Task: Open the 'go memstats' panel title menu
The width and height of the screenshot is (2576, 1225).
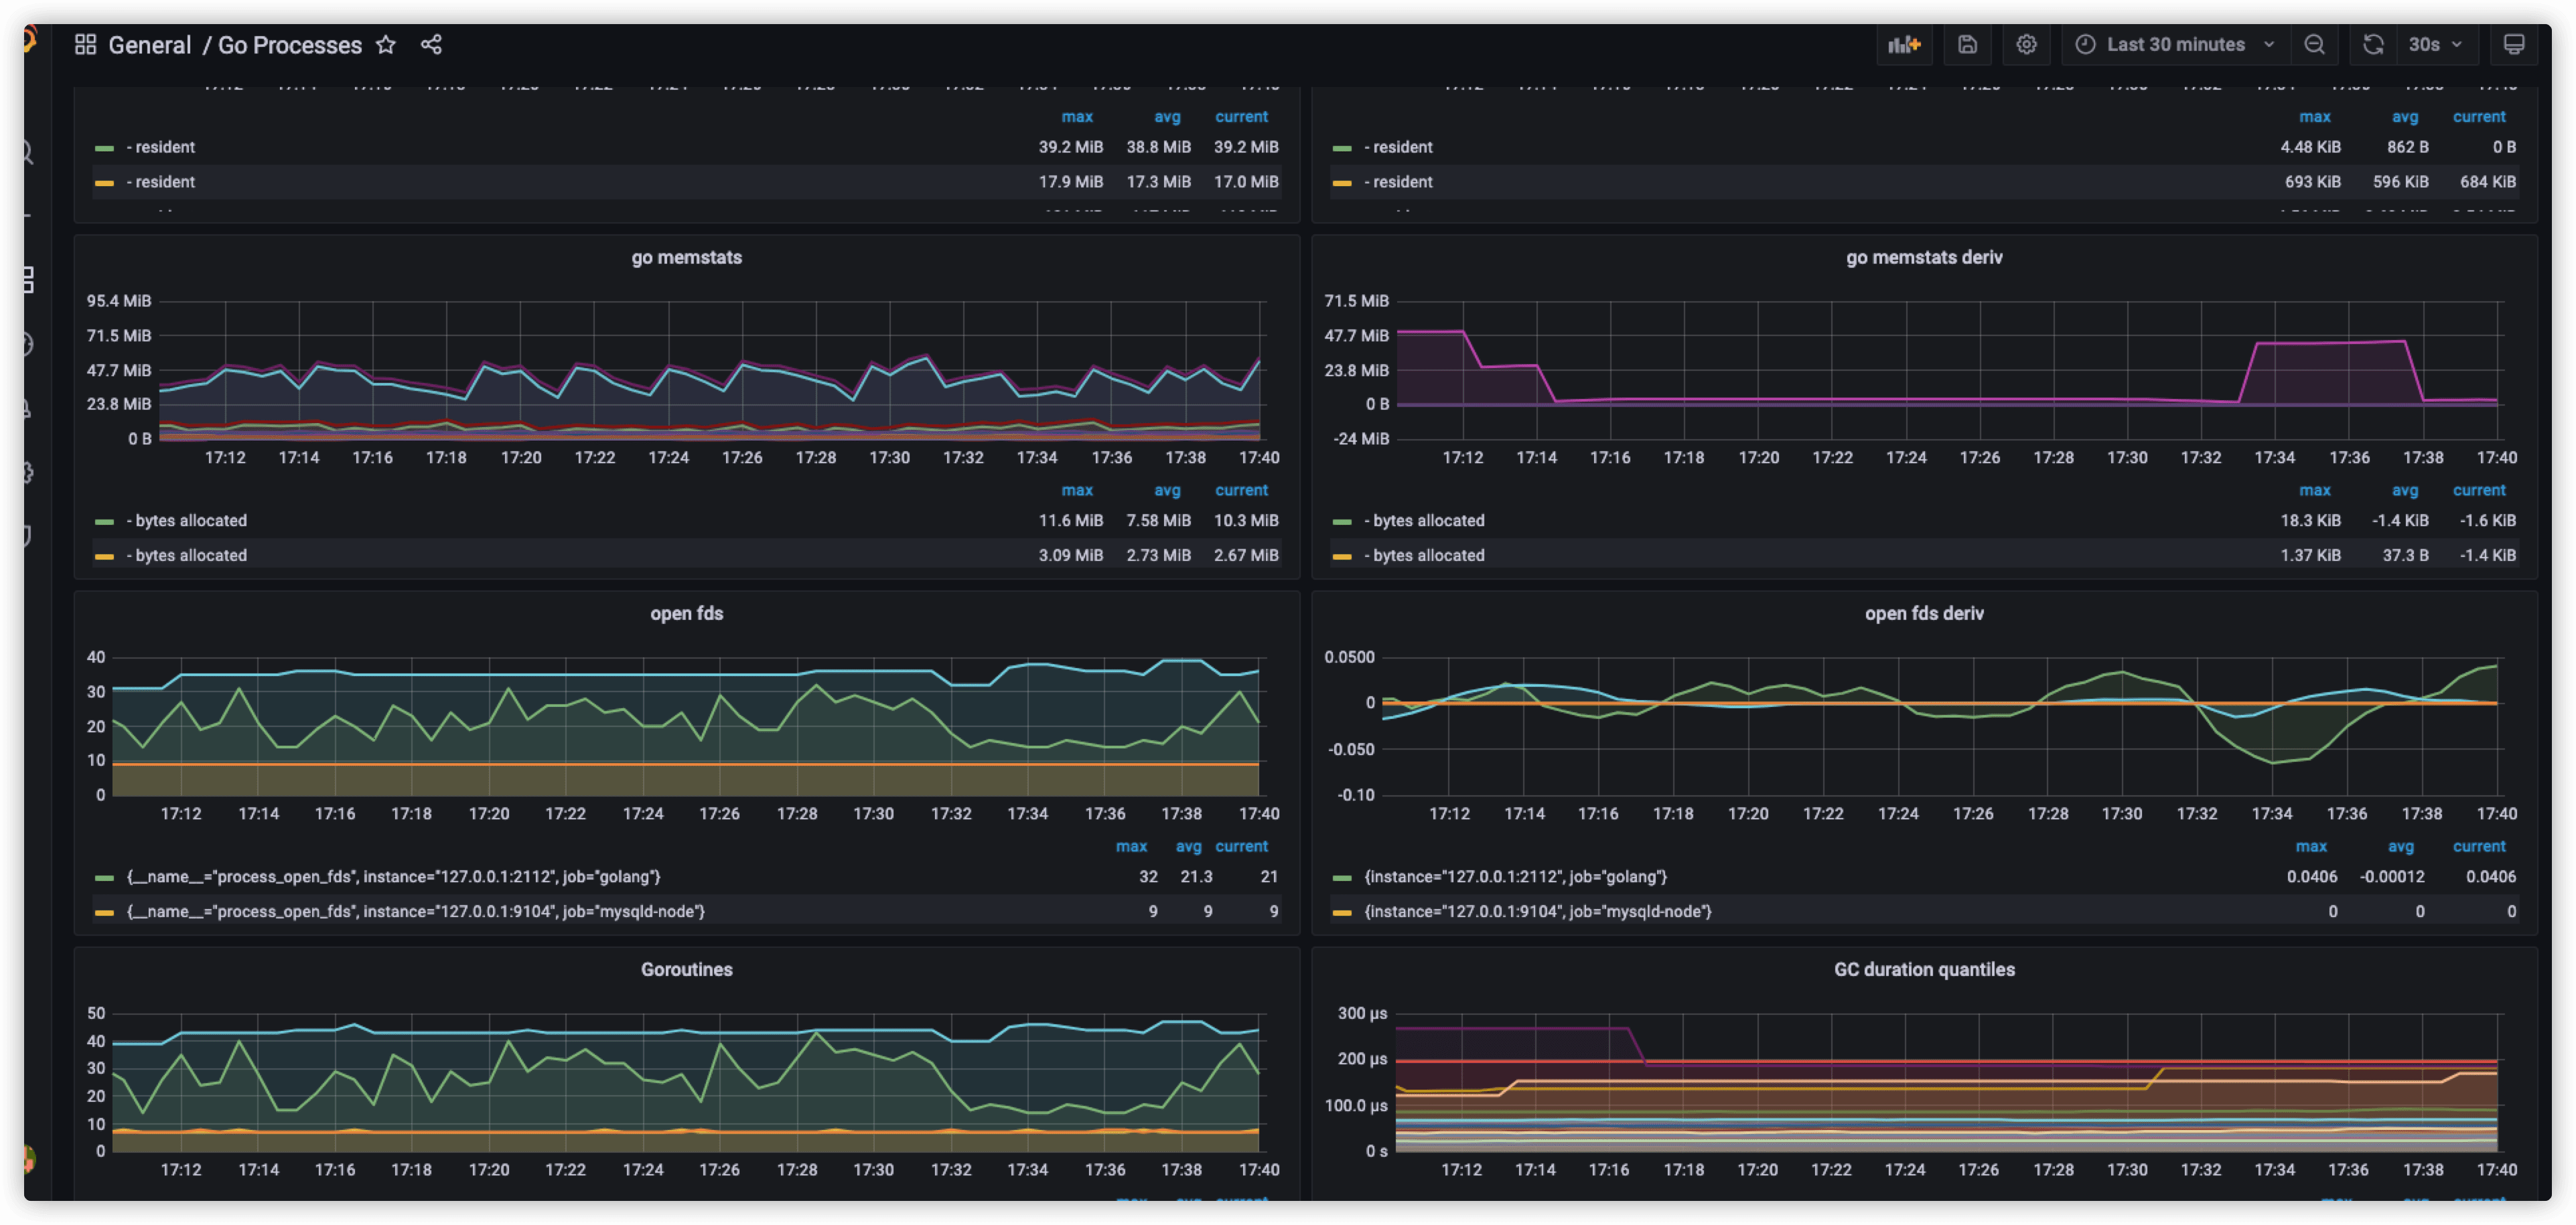Action: coord(687,257)
